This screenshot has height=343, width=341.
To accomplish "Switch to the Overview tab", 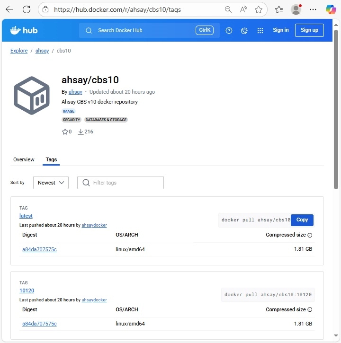I will point(24,159).
